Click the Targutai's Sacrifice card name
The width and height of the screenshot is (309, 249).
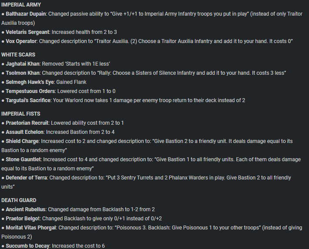(28, 100)
